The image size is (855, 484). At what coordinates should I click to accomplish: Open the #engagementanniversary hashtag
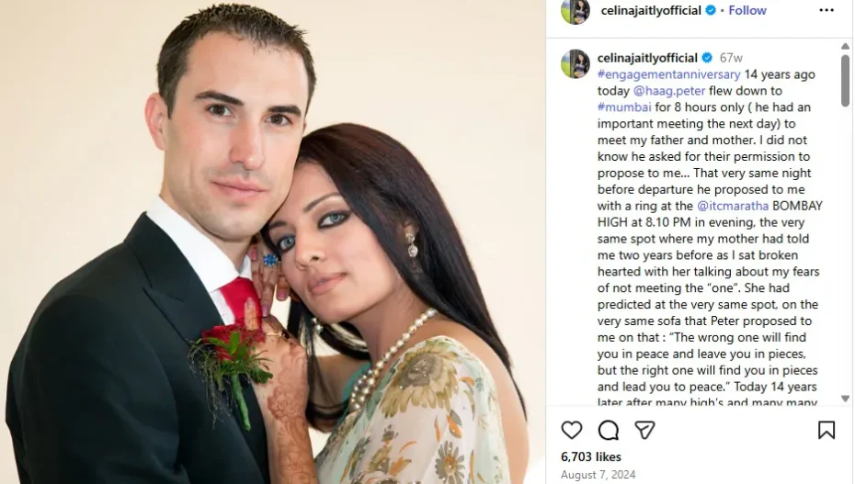(668, 74)
